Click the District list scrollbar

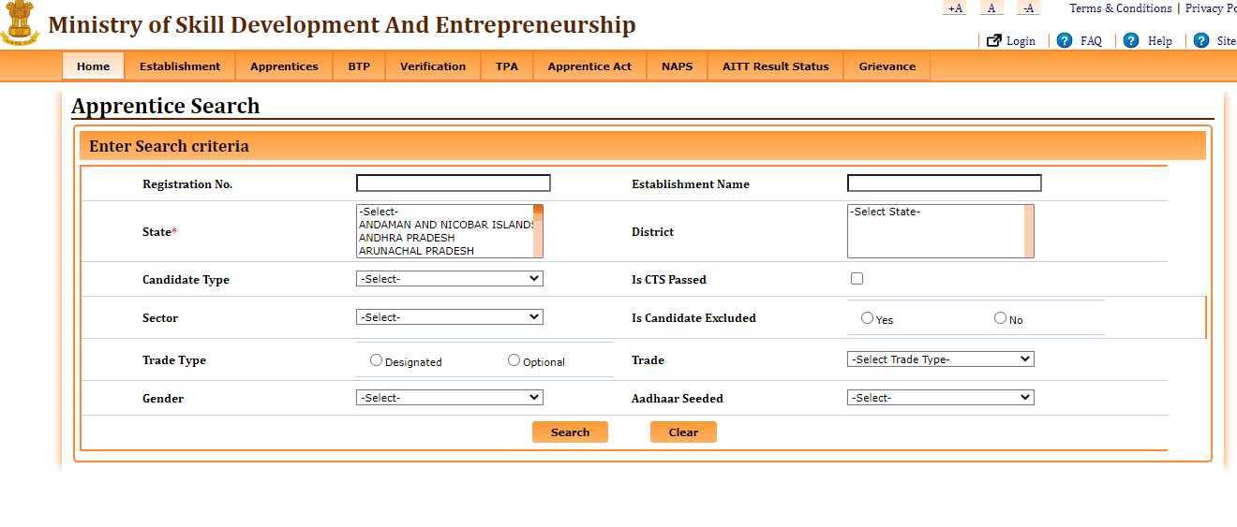click(1029, 231)
